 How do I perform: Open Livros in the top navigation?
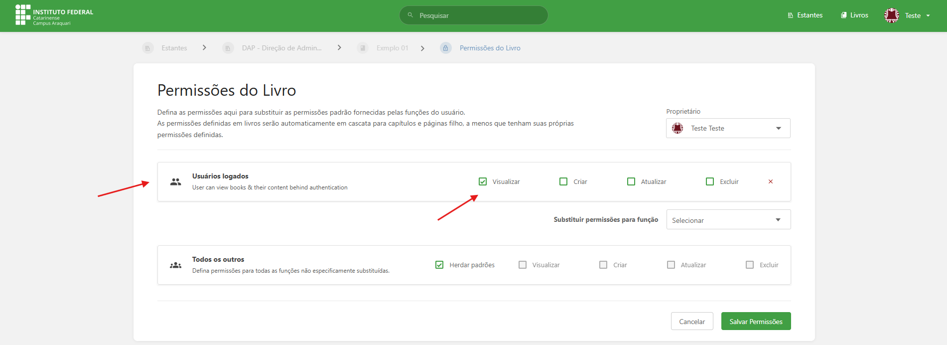[855, 15]
